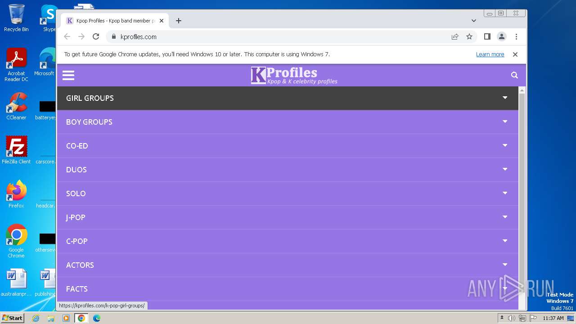Close the Kpop Profiles tab
576x324 pixels.
click(x=162, y=21)
